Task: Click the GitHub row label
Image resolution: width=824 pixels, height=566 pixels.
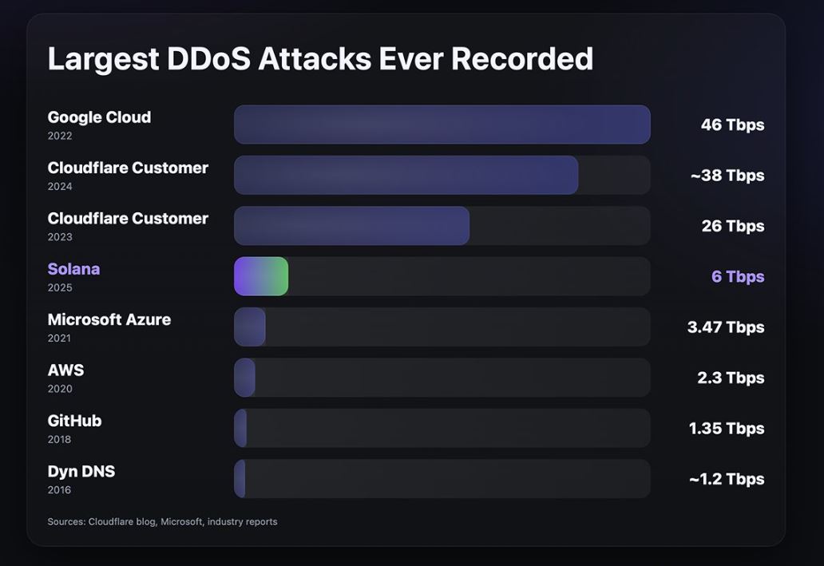Action: tap(73, 421)
